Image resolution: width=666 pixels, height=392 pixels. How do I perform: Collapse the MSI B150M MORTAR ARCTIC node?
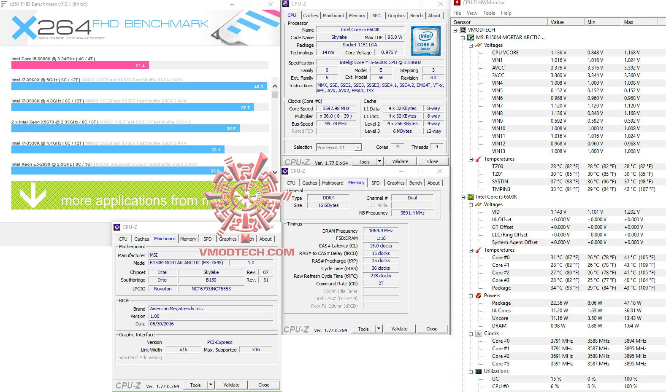click(x=463, y=38)
